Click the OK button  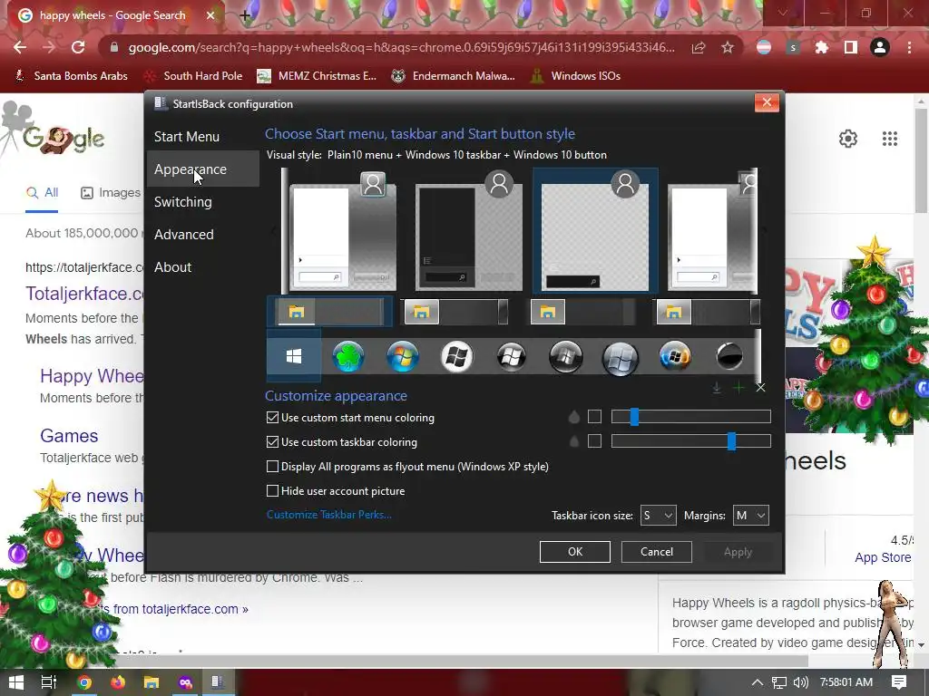point(574,552)
